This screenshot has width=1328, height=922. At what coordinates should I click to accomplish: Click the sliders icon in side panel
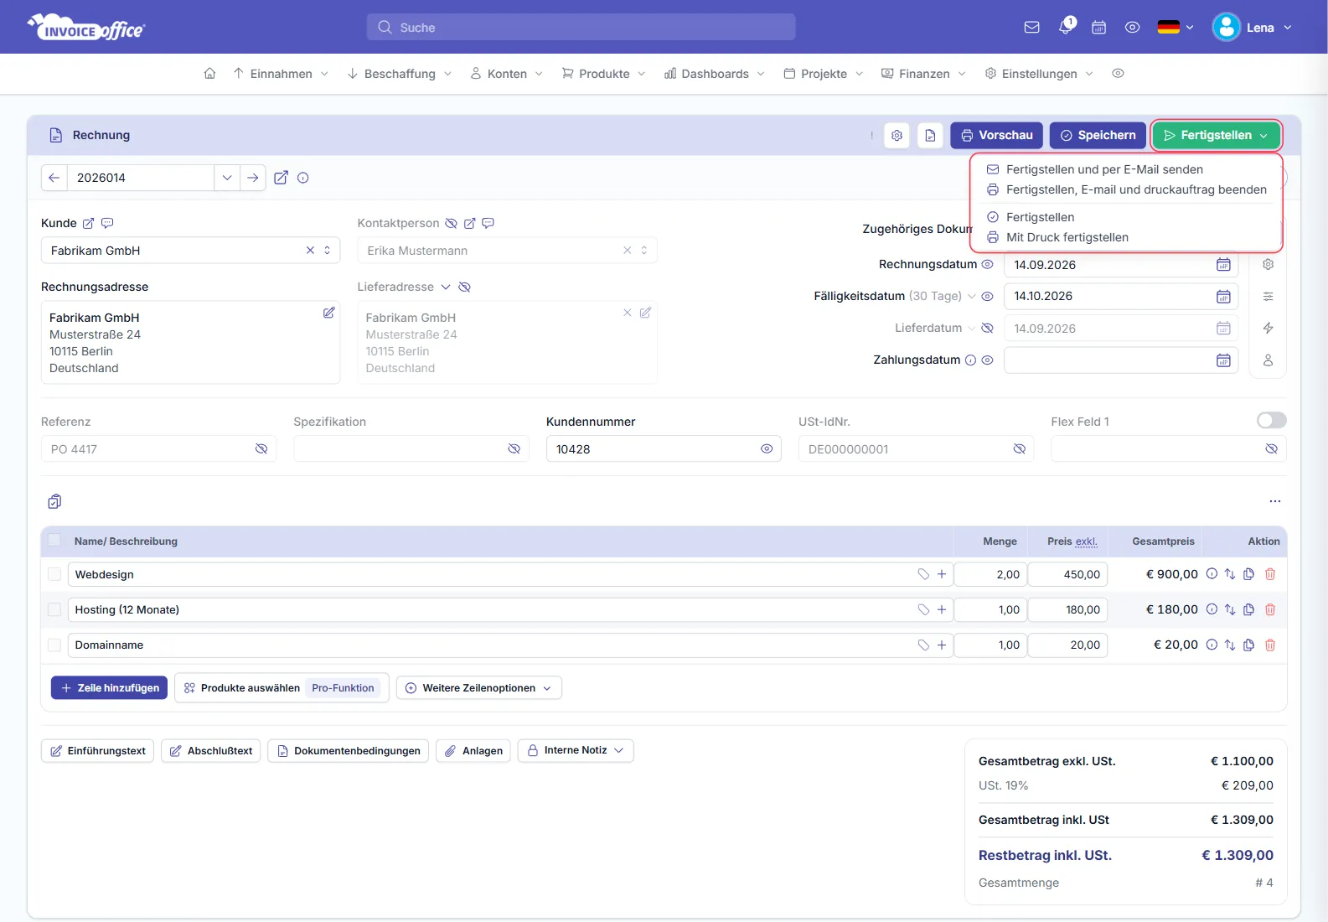pyautogui.click(x=1268, y=296)
